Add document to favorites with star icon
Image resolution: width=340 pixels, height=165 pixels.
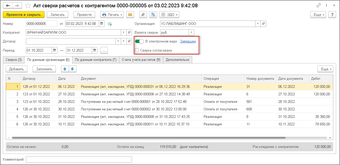[28, 5]
